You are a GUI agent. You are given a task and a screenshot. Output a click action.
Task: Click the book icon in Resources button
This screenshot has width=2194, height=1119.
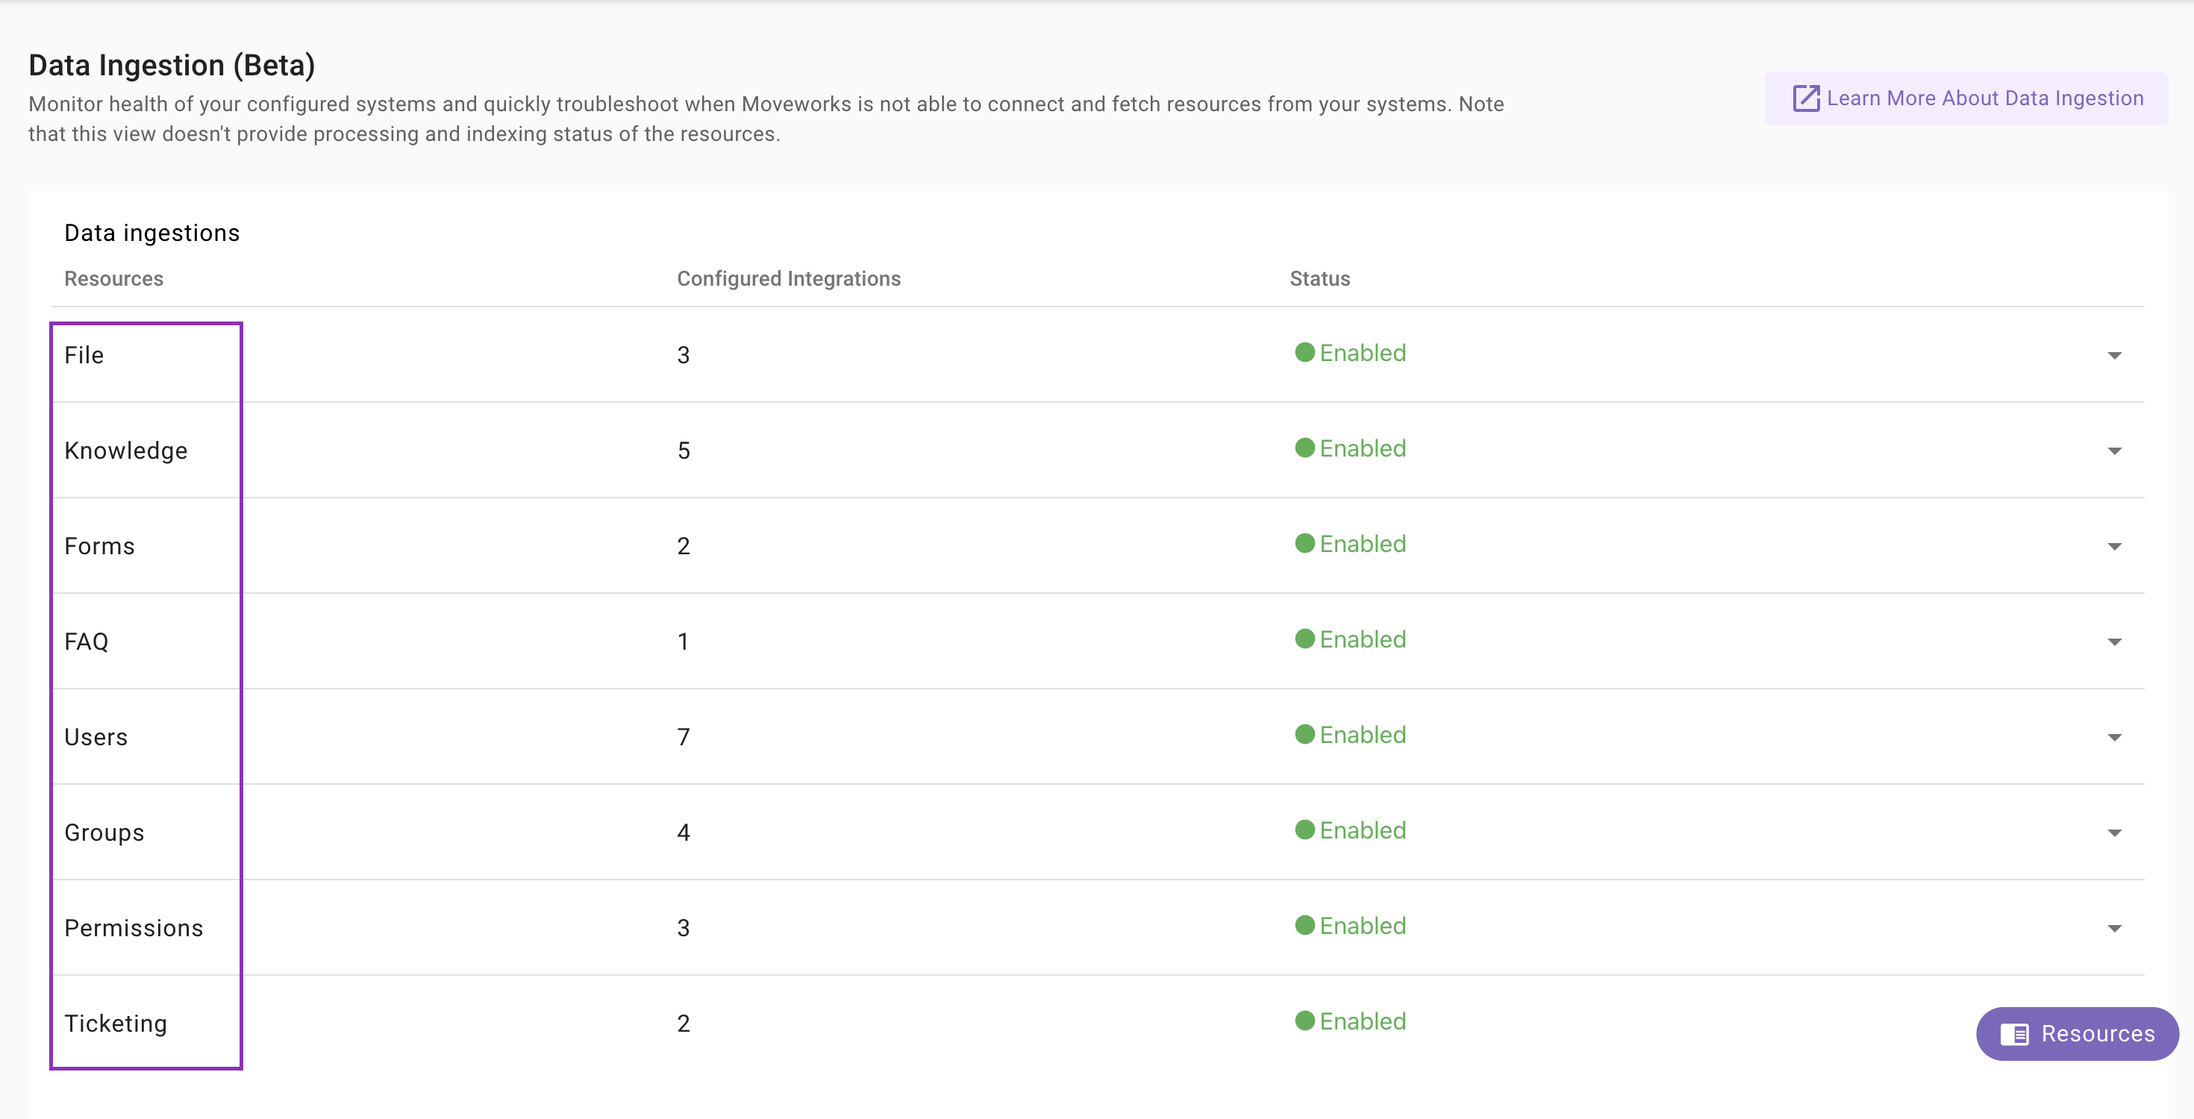click(2014, 1035)
